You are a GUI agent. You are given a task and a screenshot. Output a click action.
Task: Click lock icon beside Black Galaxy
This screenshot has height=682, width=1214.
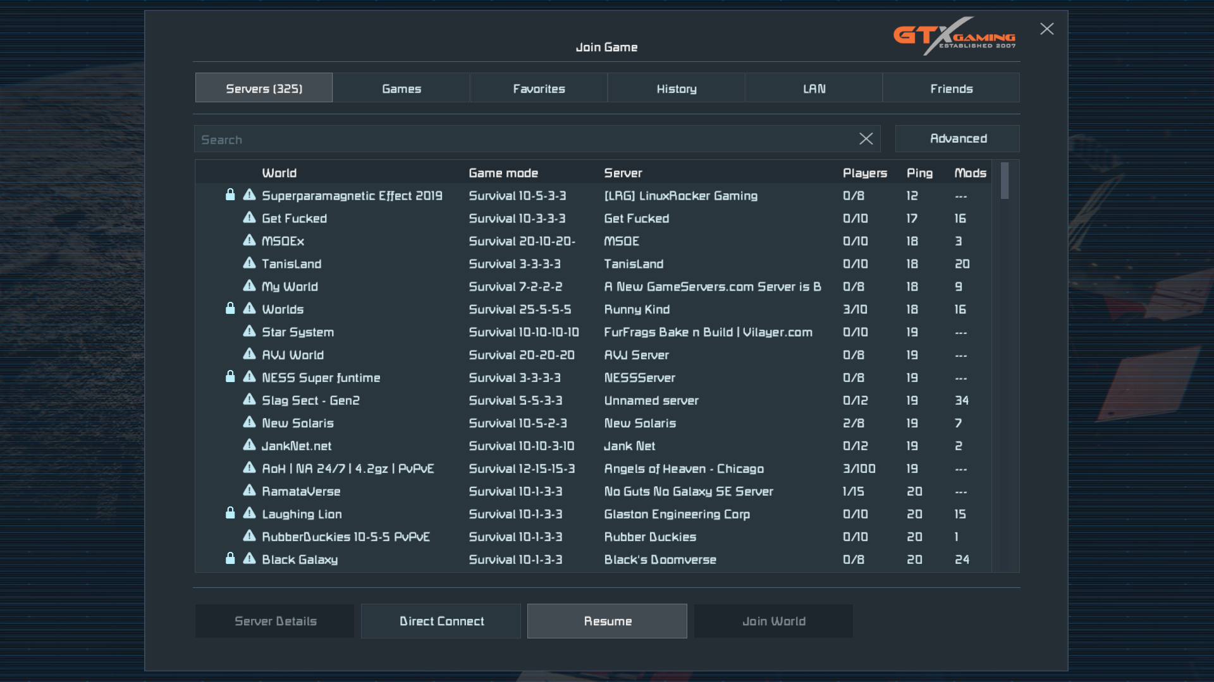click(230, 558)
